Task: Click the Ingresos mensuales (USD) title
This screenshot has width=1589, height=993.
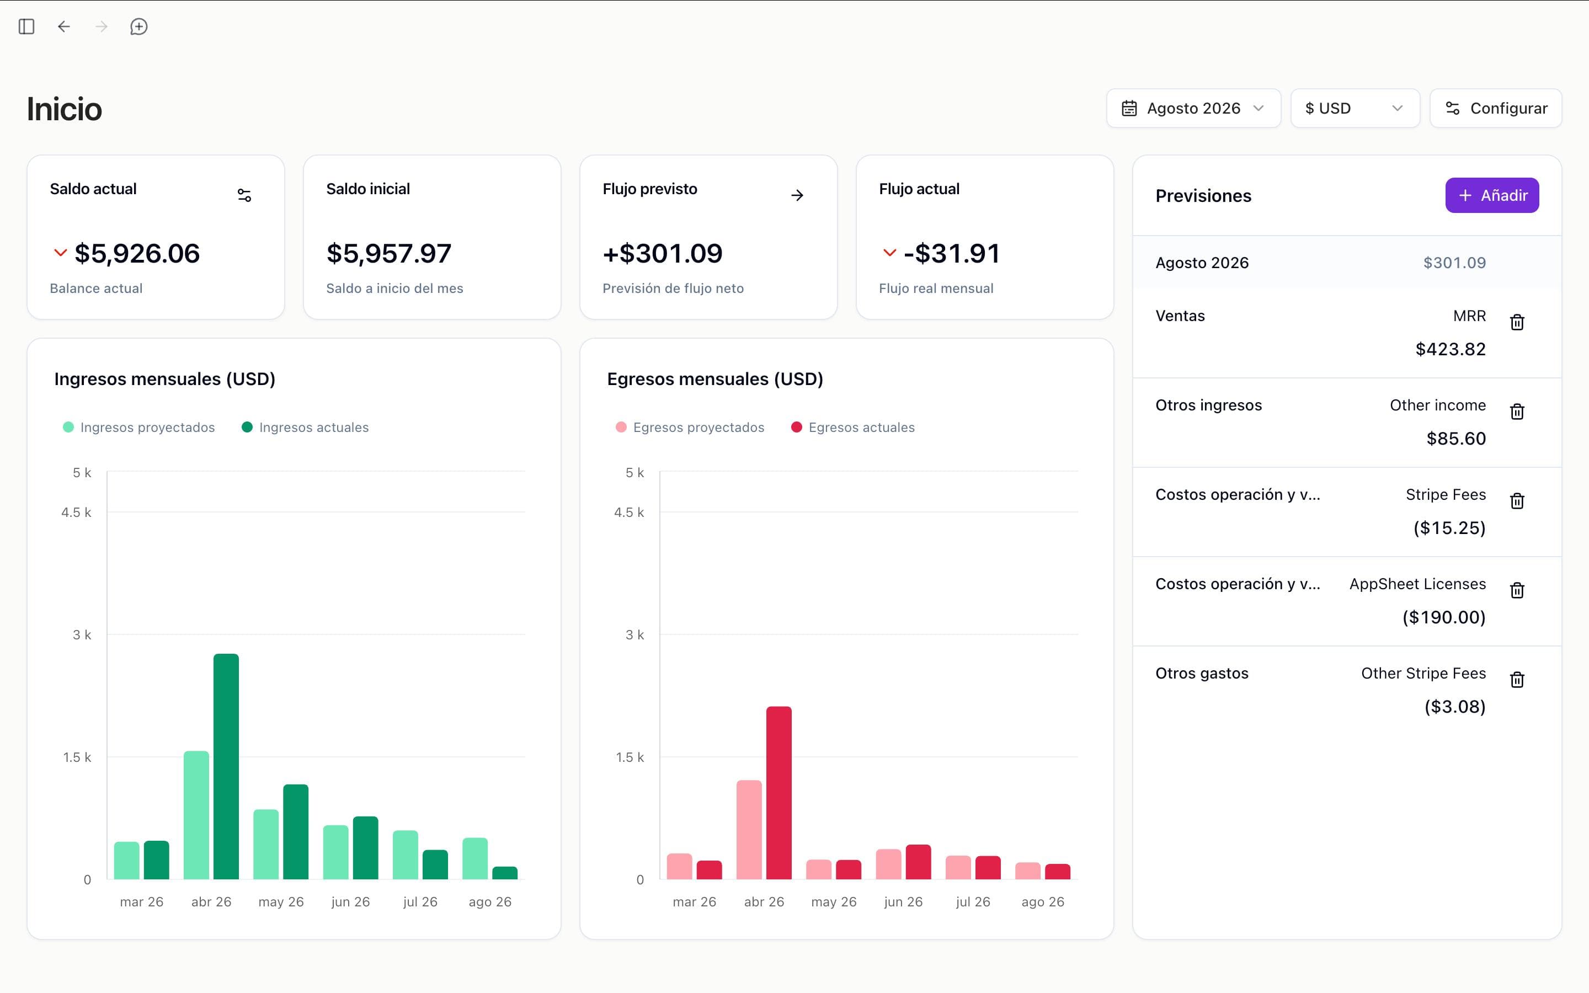Action: (165, 379)
